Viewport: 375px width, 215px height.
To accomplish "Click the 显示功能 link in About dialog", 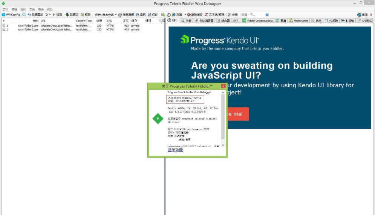I will click(x=175, y=150).
